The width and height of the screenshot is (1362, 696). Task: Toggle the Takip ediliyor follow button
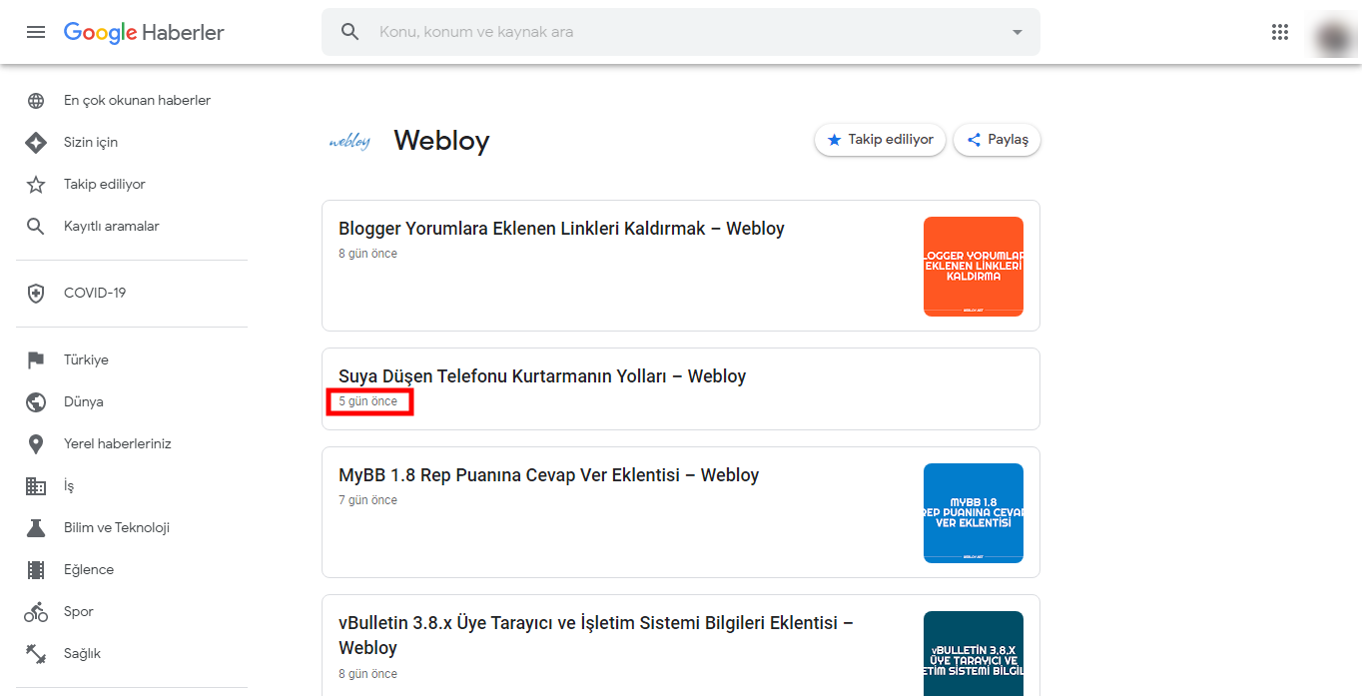880,140
